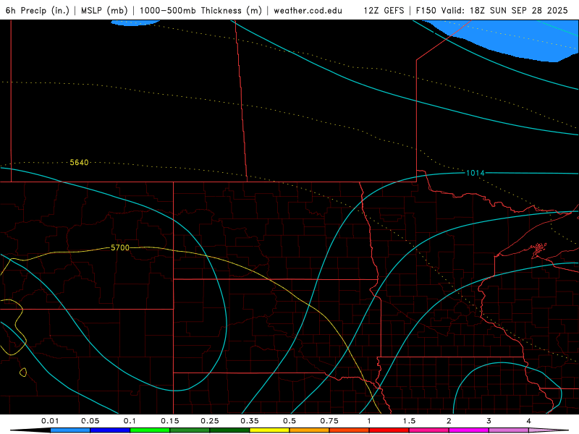The image size is (579, 434).
Task: Click the small blue precipitation patch at top left
Action: [x=135, y=23]
